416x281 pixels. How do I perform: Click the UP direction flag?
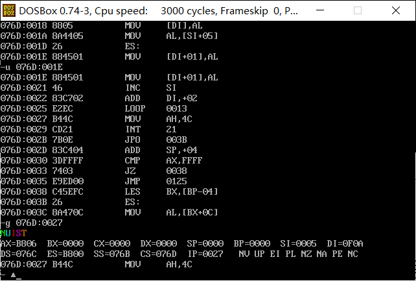pyautogui.click(x=259, y=254)
